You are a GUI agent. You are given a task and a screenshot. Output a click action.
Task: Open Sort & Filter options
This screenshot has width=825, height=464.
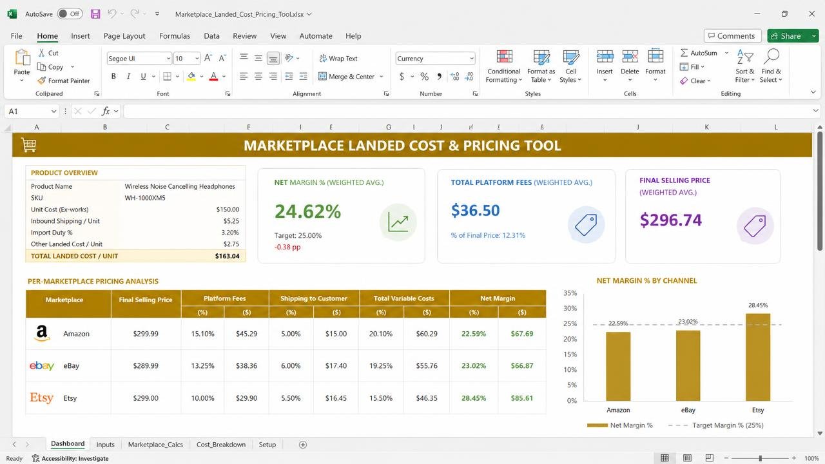click(x=745, y=66)
